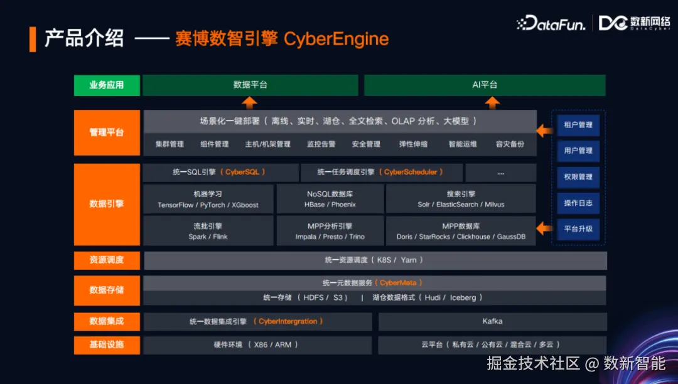This screenshot has height=384, width=678.
Task: Click 机器学习 TensorFlow / PyTorch / XGboost block
Action: click(x=208, y=199)
